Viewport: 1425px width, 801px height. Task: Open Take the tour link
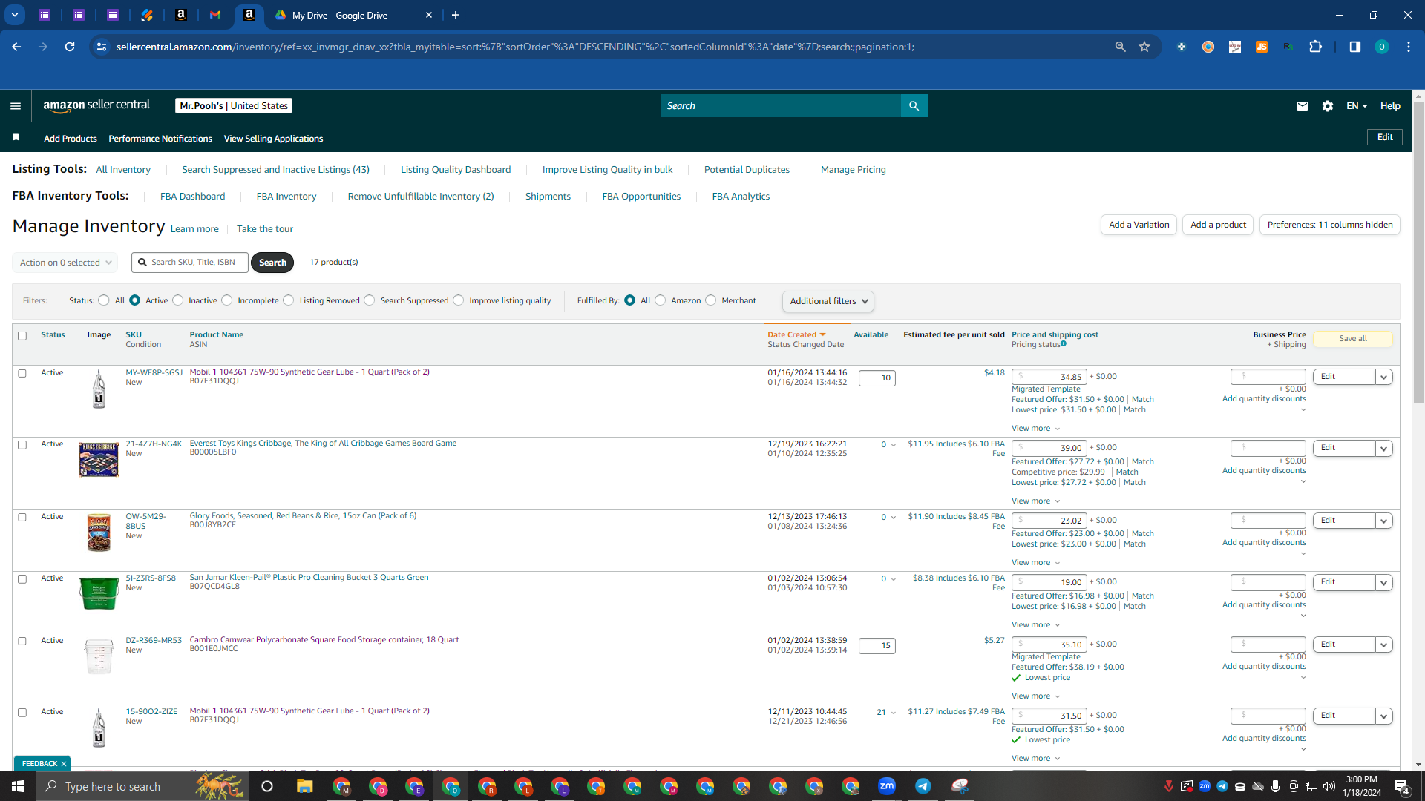[265, 229]
